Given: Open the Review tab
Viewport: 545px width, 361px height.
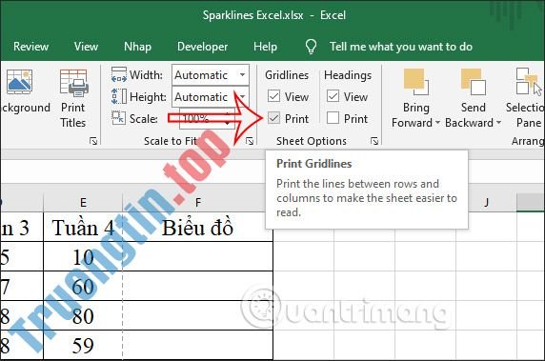Looking at the screenshot, I should (30, 47).
